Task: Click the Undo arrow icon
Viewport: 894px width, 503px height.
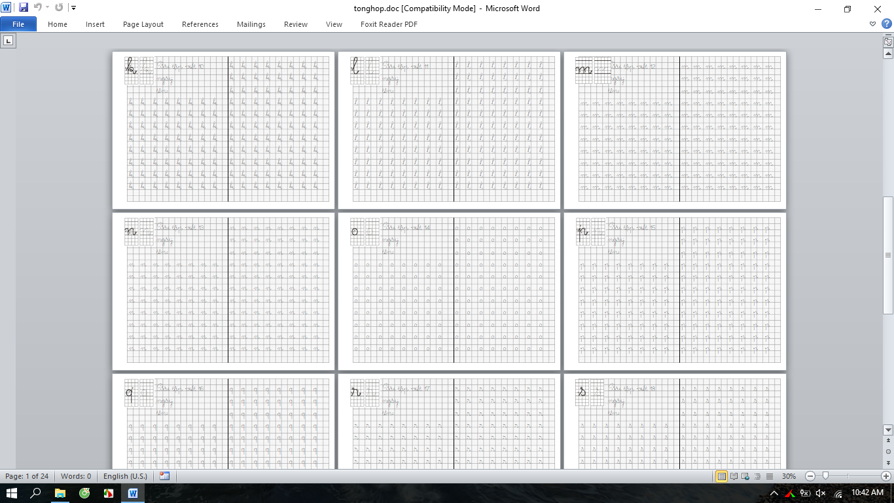Action: point(37,8)
